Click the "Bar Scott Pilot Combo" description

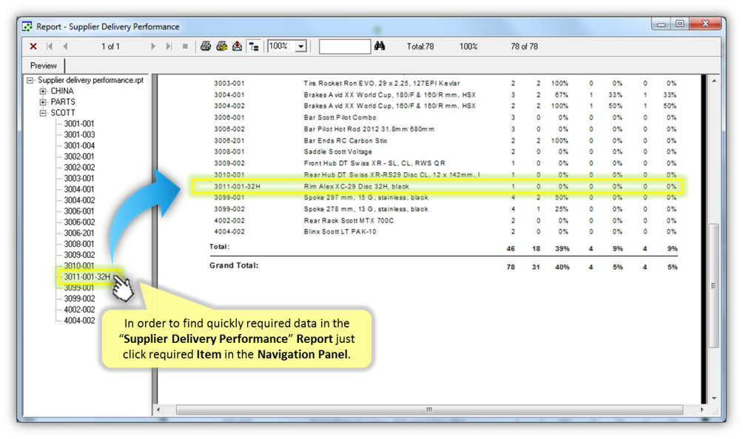pos(340,118)
